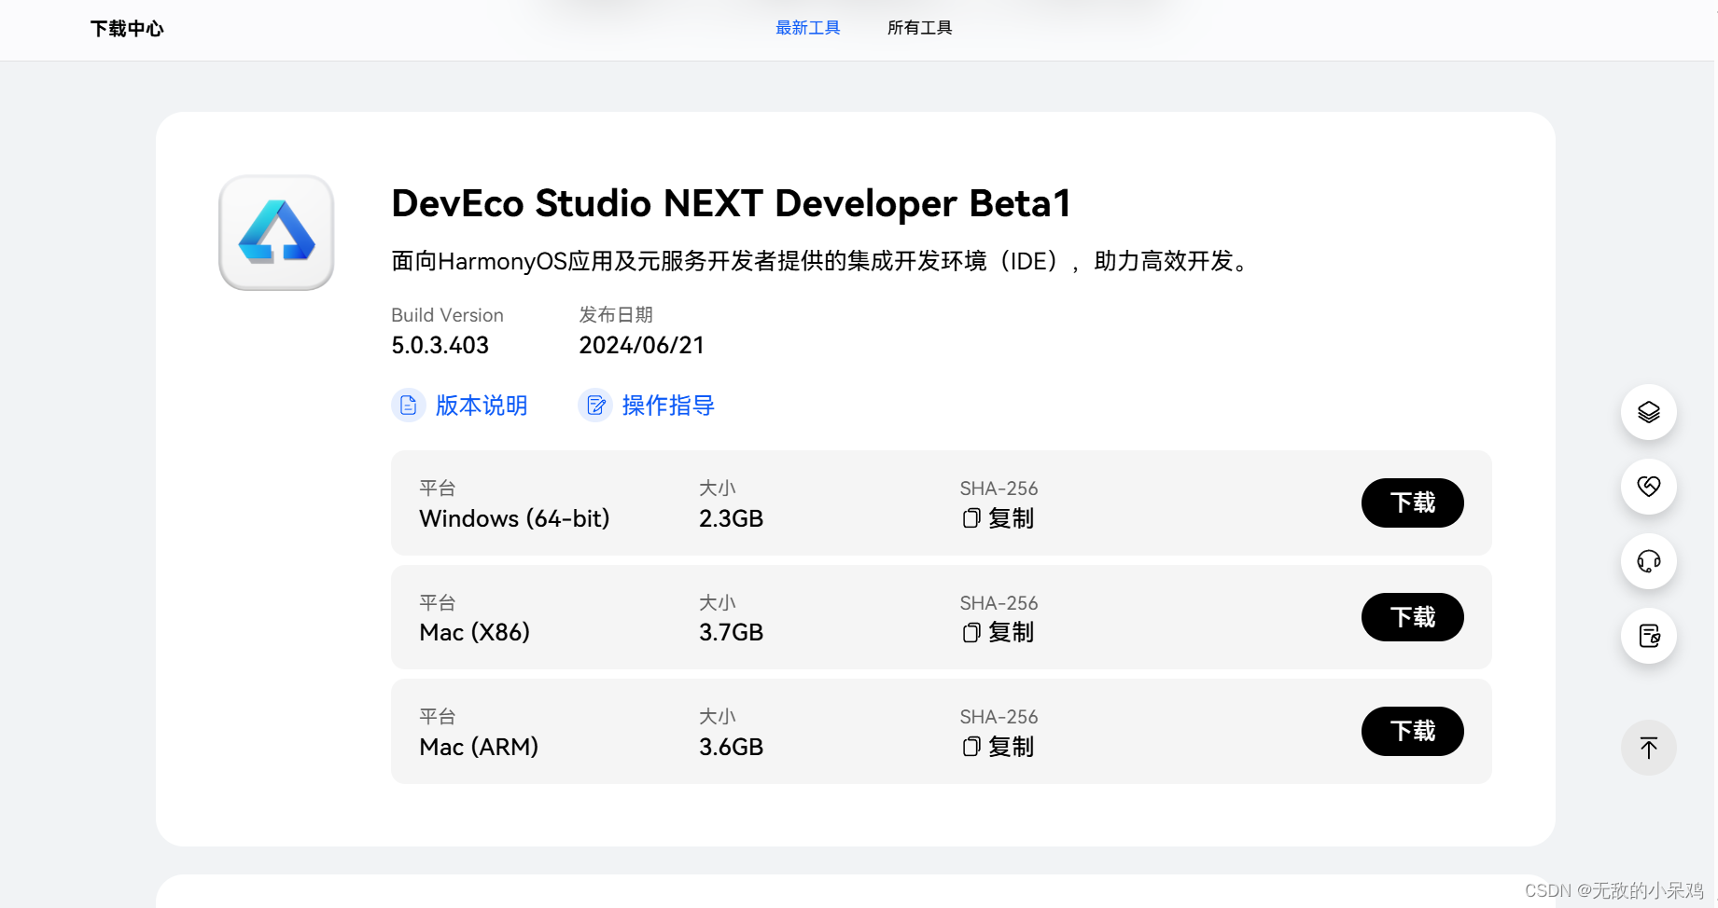Screen dimensions: 1718x908
Task: Open the headset customer support icon
Action: (1648, 561)
